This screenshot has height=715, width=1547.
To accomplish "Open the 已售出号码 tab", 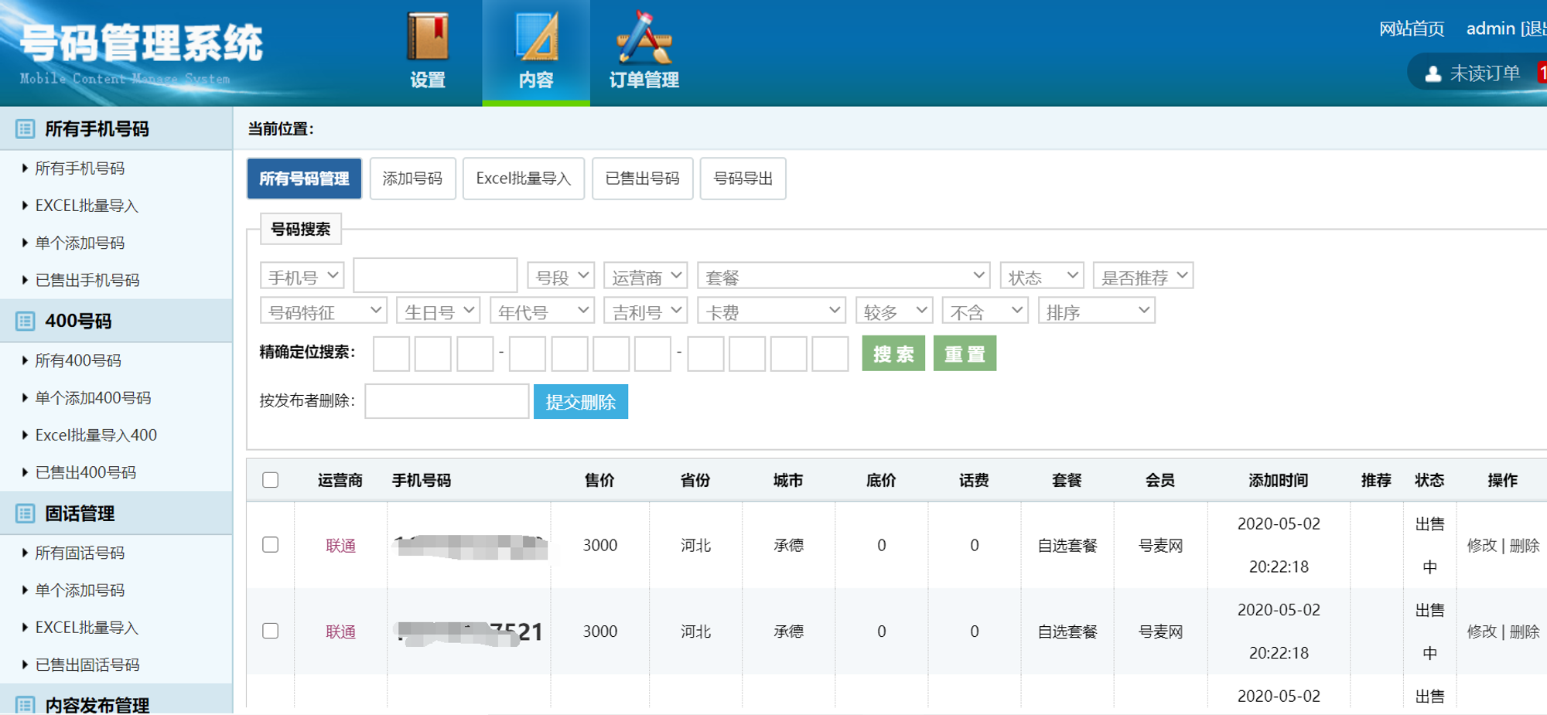I will (x=642, y=179).
